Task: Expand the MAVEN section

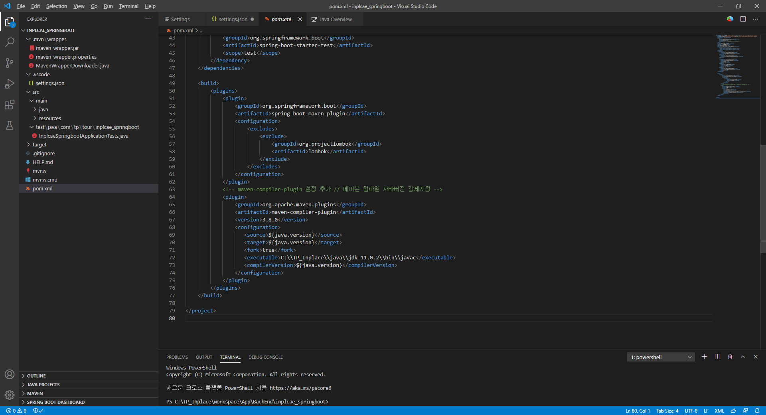Action: (89, 393)
